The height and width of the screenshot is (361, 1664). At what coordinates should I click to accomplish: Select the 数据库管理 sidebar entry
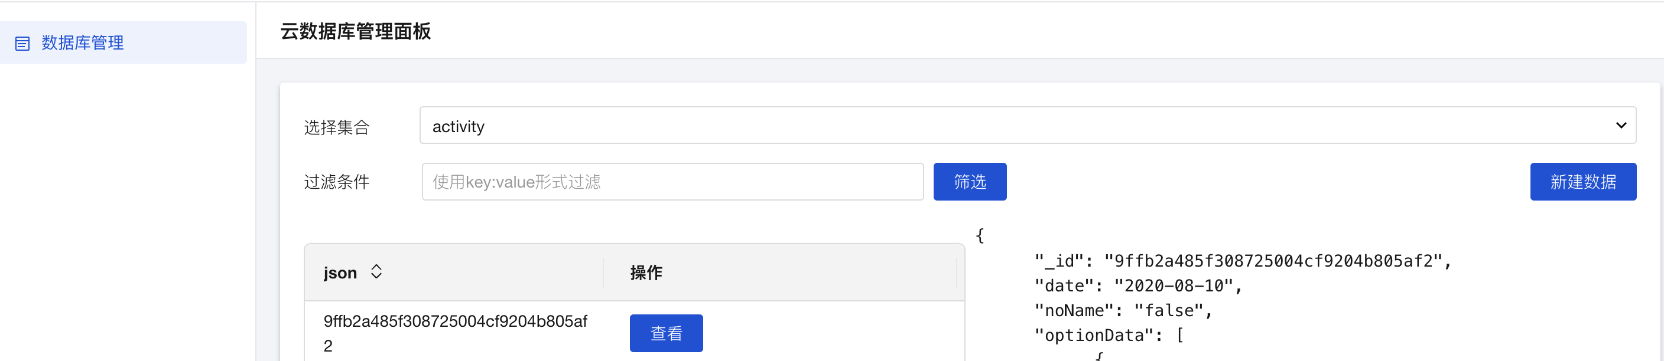[82, 43]
